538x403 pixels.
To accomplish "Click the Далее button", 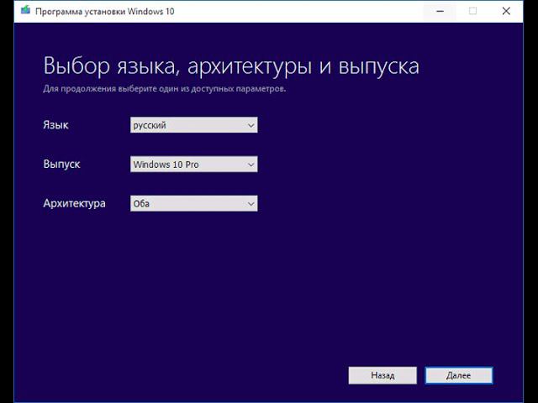I will 459,375.
